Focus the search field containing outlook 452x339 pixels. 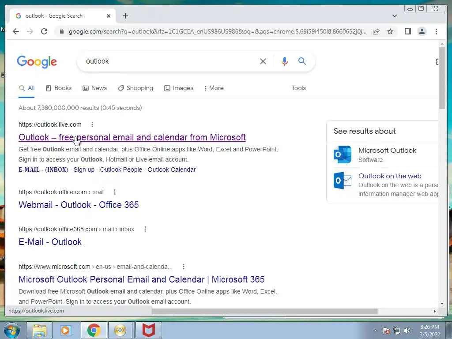click(170, 61)
